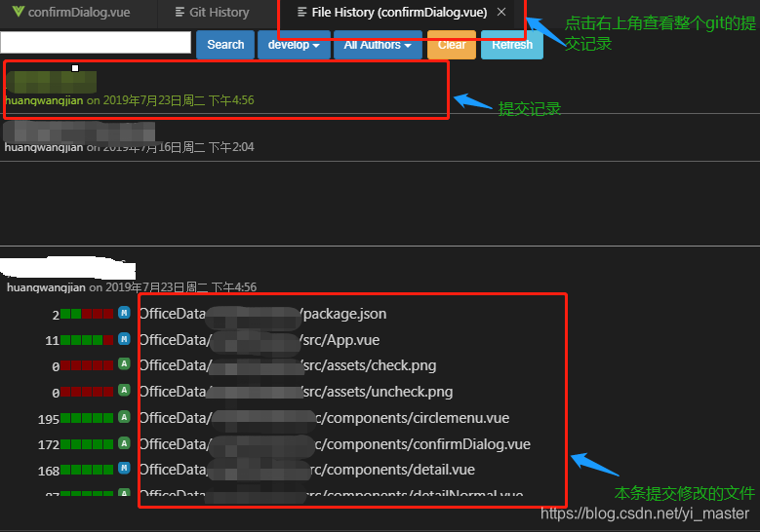Close the File History tab
This screenshot has height=532, width=760.
point(501,12)
